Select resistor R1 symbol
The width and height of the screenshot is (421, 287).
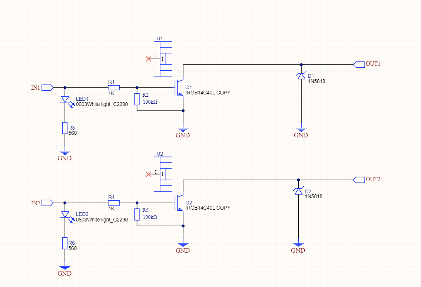[x=114, y=88]
